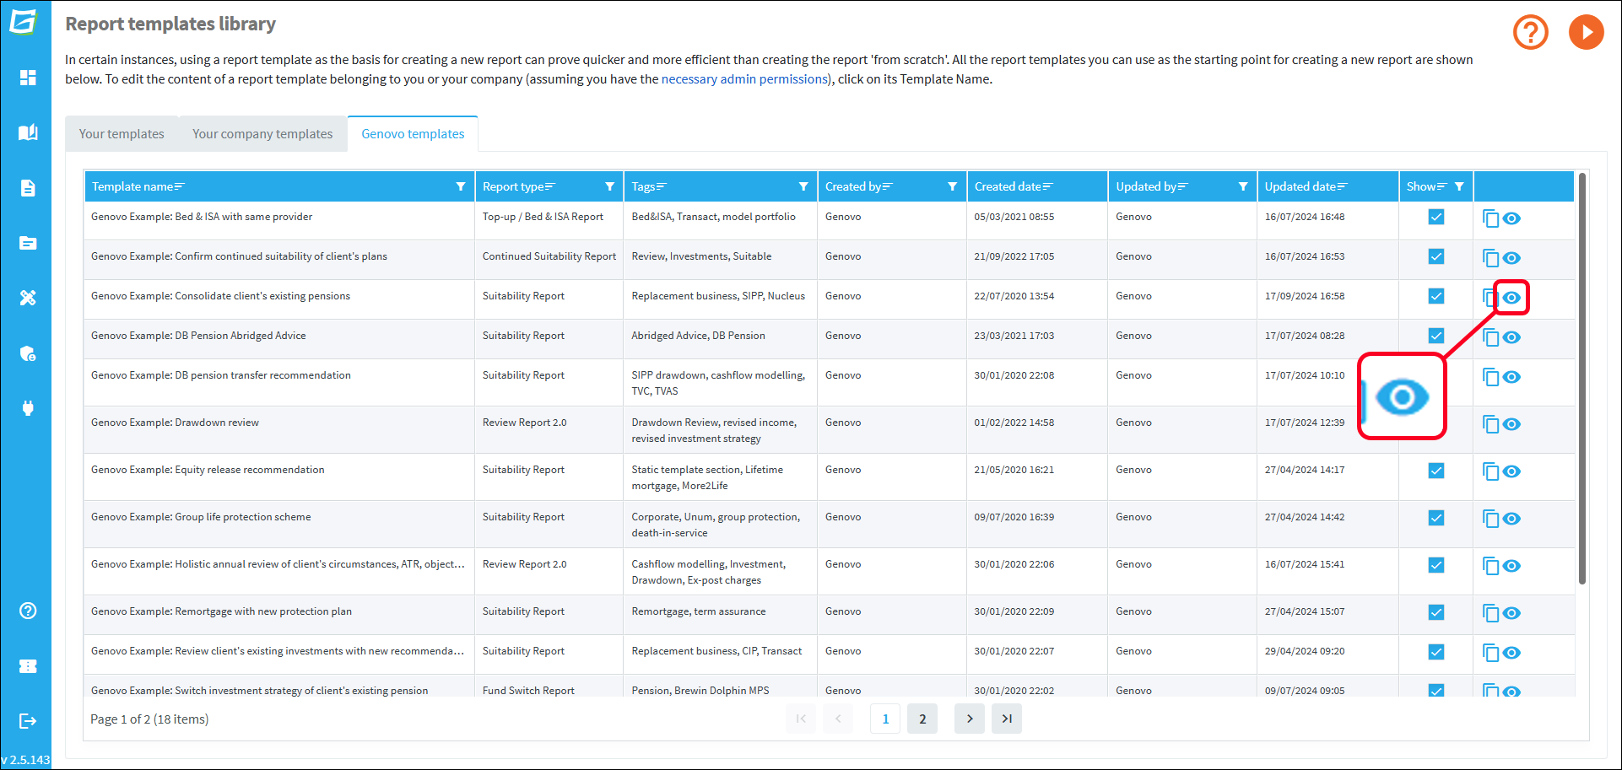The height and width of the screenshot is (770, 1622).
Task: Go to the next page using the arrow
Action: pyautogui.click(x=970, y=719)
